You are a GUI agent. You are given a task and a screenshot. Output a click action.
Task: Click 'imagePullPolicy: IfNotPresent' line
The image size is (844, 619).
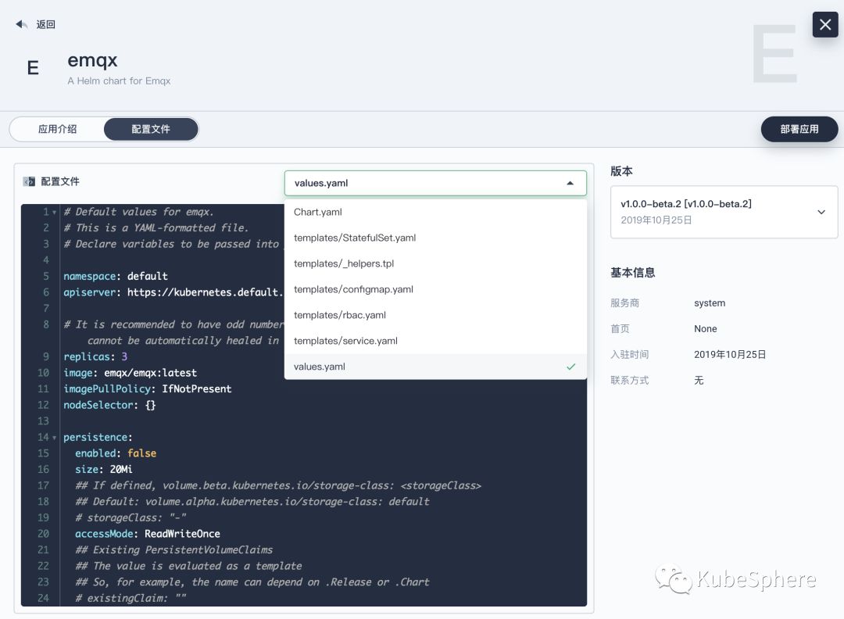pos(148,389)
